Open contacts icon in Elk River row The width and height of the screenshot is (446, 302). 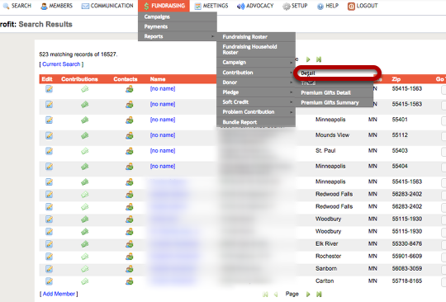130,244
